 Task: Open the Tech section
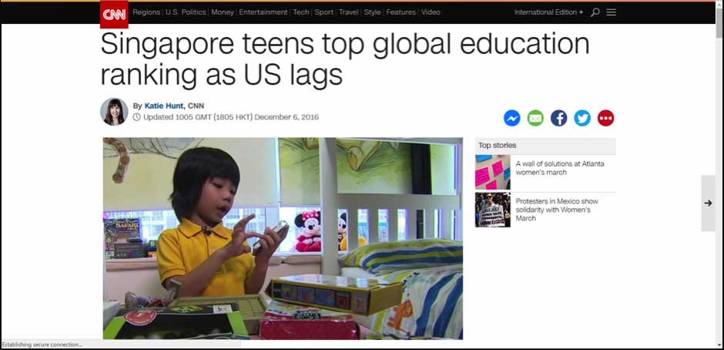point(300,12)
